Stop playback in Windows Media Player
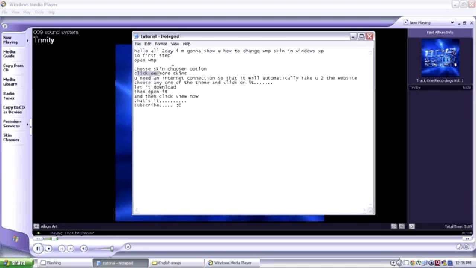The width and height of the screenshot is (476, 268). pos(48,249)
